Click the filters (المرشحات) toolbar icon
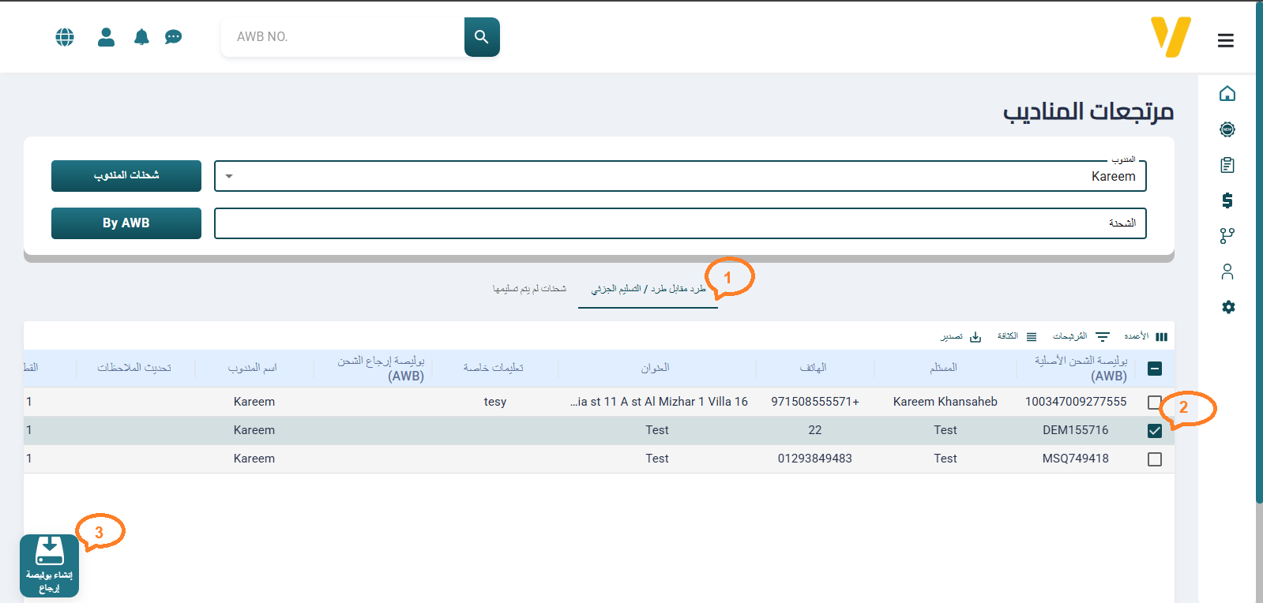Image resolution: width=1263 pixels, height=603 pixels. pyautogui.click(x=1103, y=337)
